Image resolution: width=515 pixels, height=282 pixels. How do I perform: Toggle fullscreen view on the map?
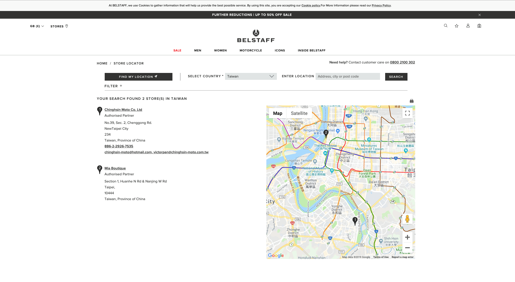click(x=407, y=113)
